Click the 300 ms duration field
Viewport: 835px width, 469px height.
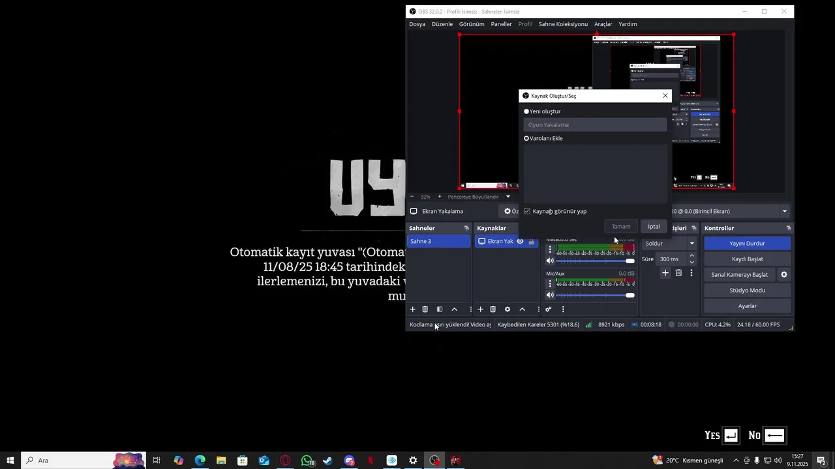coord(671,259)
